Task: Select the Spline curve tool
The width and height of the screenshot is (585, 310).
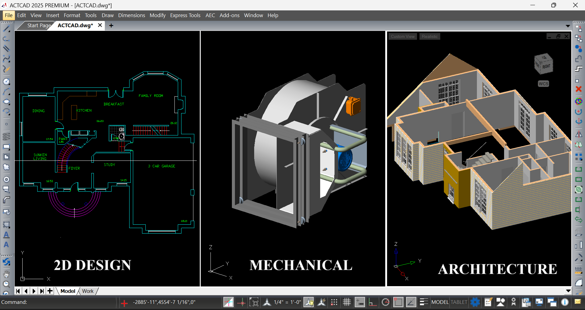Action: 6,58
